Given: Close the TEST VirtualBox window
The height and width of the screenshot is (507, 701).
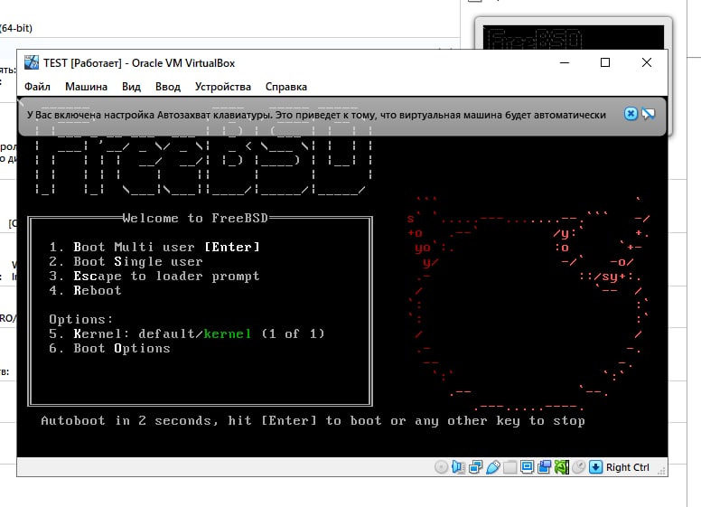Looking at the screenshot, I should (x=647, y=62).
